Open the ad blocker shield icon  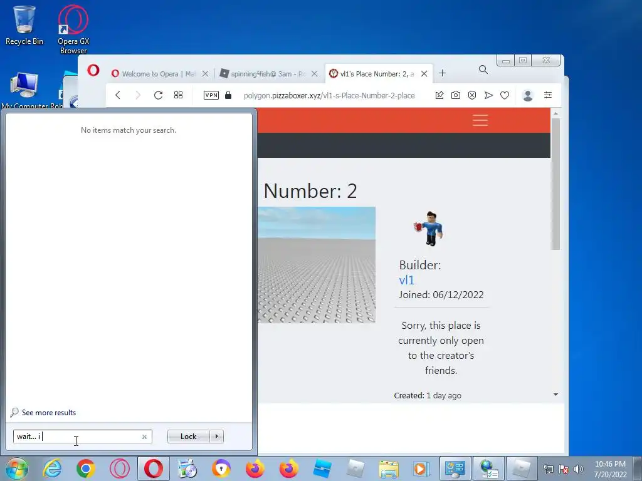click(472, 95)
